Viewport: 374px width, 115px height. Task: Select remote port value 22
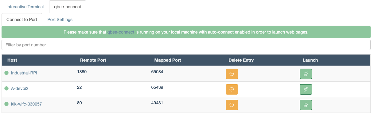79,87
